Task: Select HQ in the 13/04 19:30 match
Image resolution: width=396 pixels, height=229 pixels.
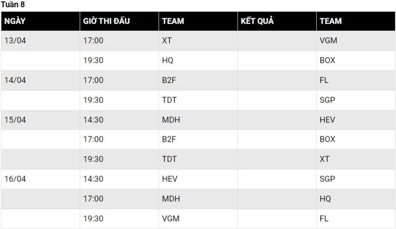Action: coord(168,60)
